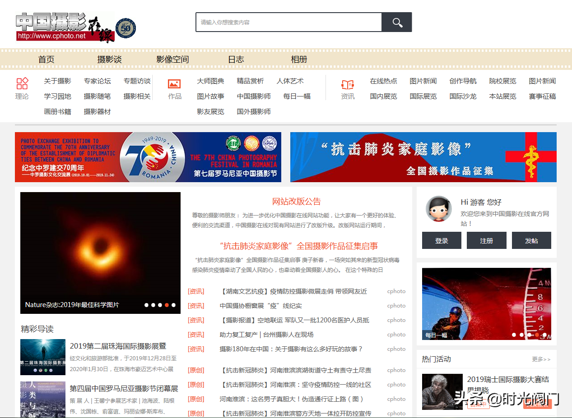Open the 摄影相关 link
The image size is (572, 418).
point(137,96)
